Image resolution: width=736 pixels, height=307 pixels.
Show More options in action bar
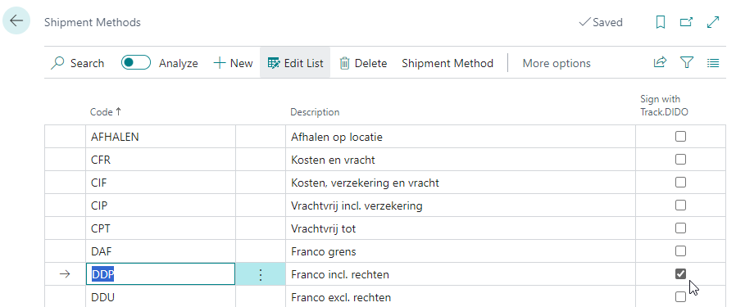coord(557,63)
